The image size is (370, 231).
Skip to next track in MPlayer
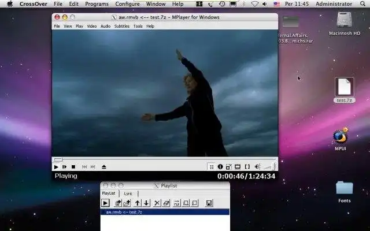(93, 167)
